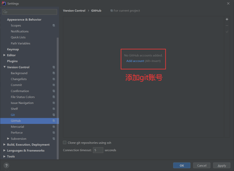Click the search magnifier icon in settings
234x171 pixels.
5,12
